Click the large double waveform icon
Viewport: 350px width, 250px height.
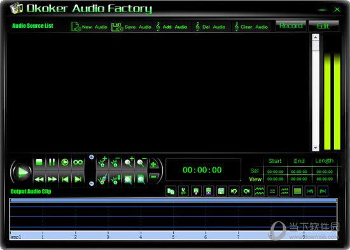(259, 191)
